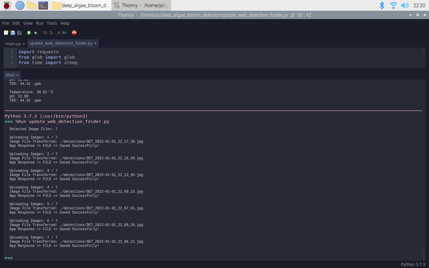
Task: Run the current script in Thonny
Action: click(x=29, y=33)
